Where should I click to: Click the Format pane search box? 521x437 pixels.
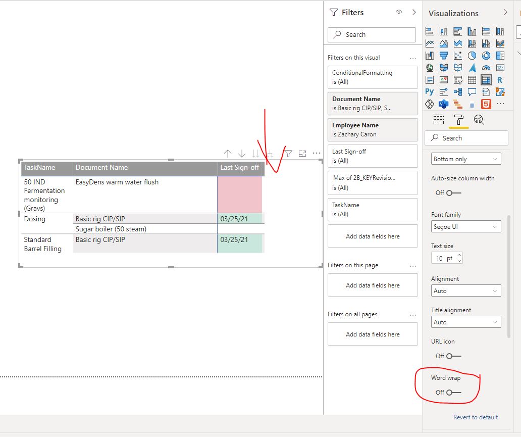[466, 138]
